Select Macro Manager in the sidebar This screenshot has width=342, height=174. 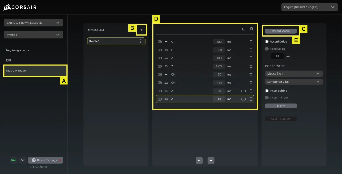(35, 71)
